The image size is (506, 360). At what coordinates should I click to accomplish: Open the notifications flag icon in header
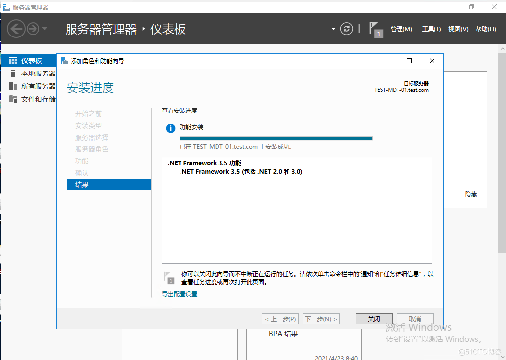375,30
